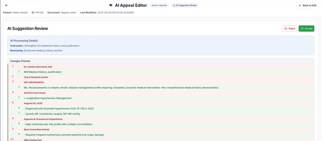Click the AI Suggestion Ready badge icon
Screen dimensions: 322x141
(174, 5)
